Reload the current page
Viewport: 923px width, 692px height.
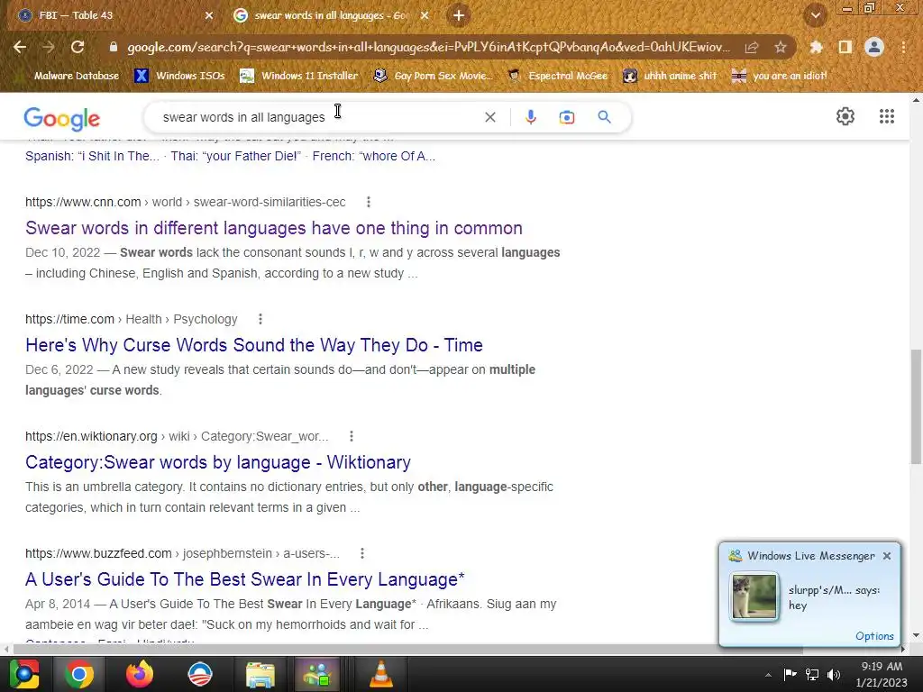tap(78, 47)
